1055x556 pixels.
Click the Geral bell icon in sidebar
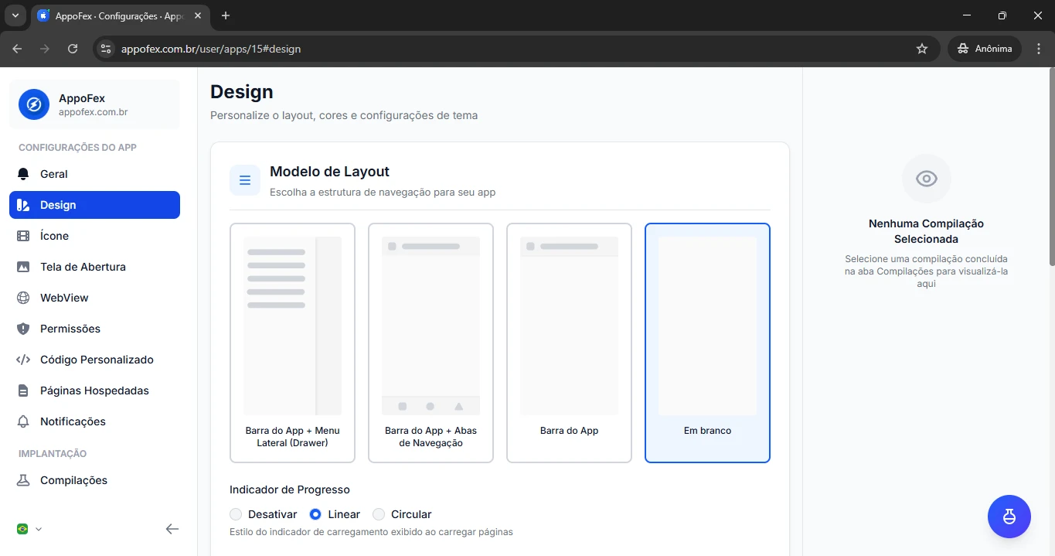click(x=23, y=174)
